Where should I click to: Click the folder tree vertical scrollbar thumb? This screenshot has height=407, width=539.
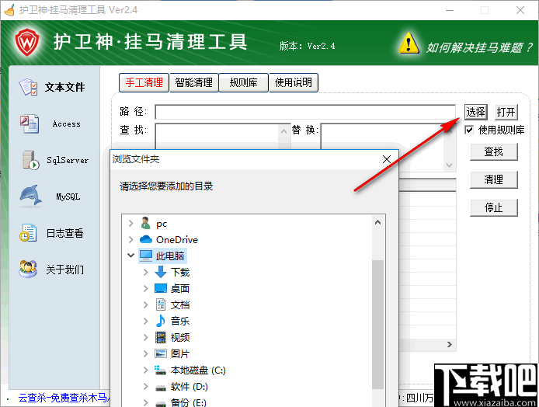pyautogui.click(x=377, y=325)
